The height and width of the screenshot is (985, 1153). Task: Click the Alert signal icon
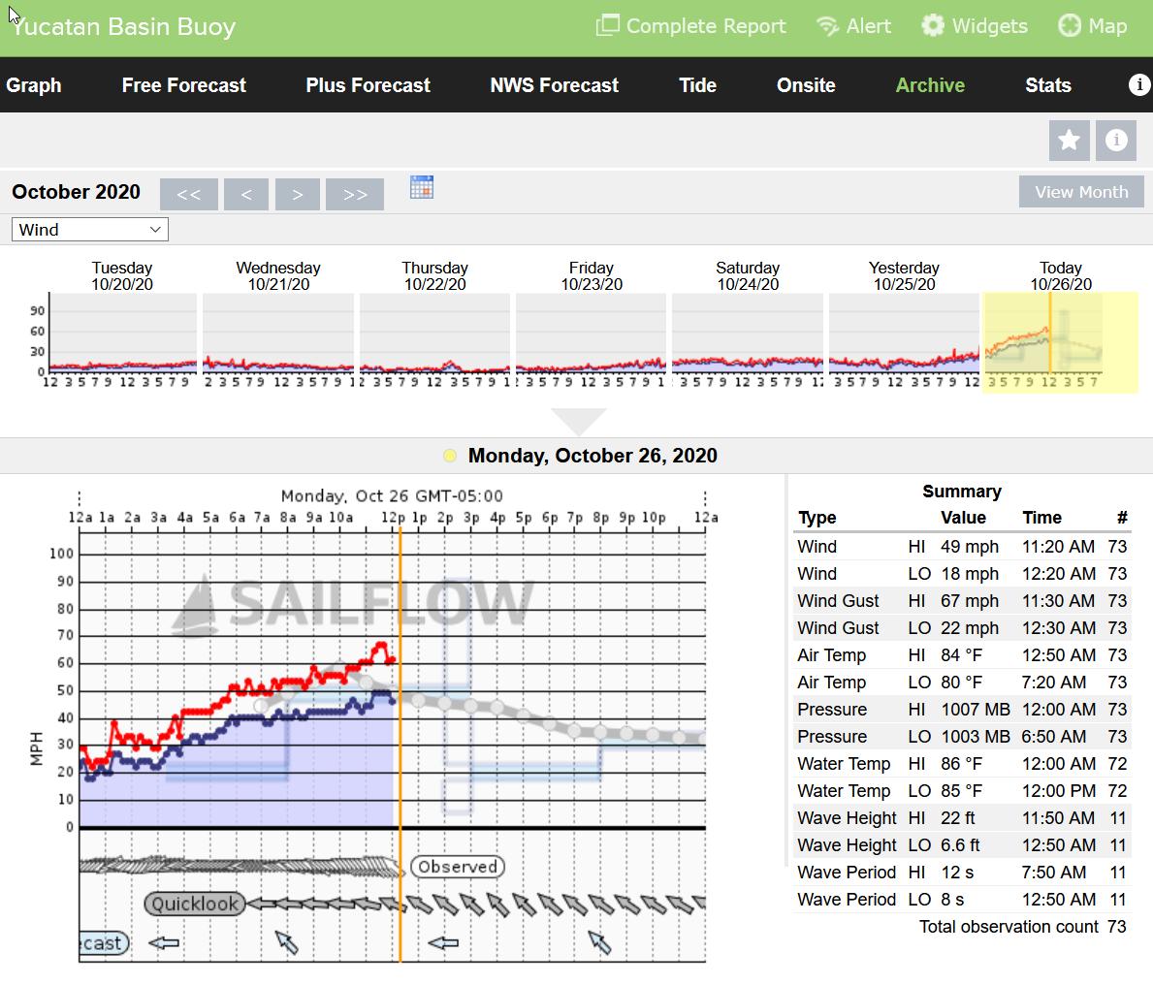pos(827,26)
